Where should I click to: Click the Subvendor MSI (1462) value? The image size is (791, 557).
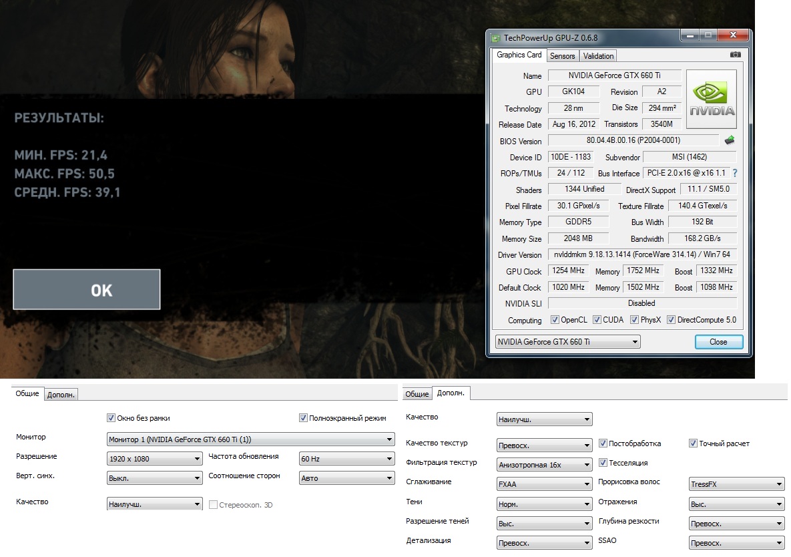[x=690, y=157]
